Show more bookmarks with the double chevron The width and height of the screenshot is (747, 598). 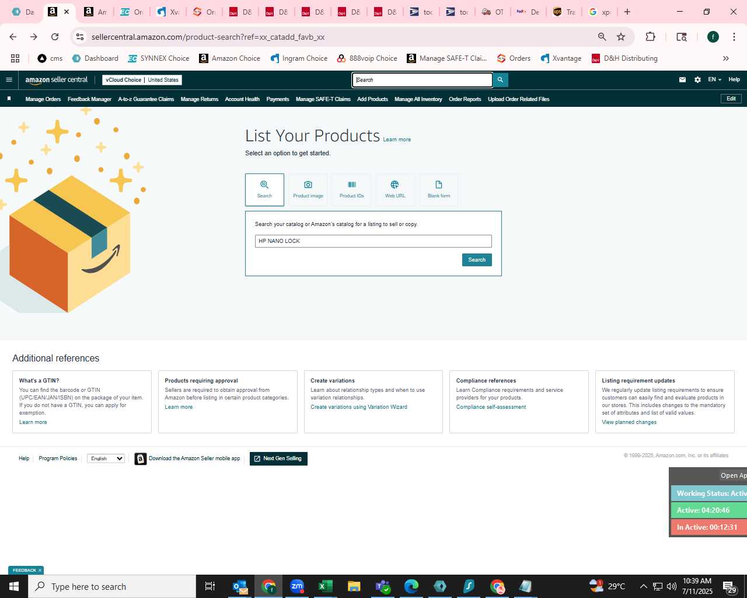[726, 58]
